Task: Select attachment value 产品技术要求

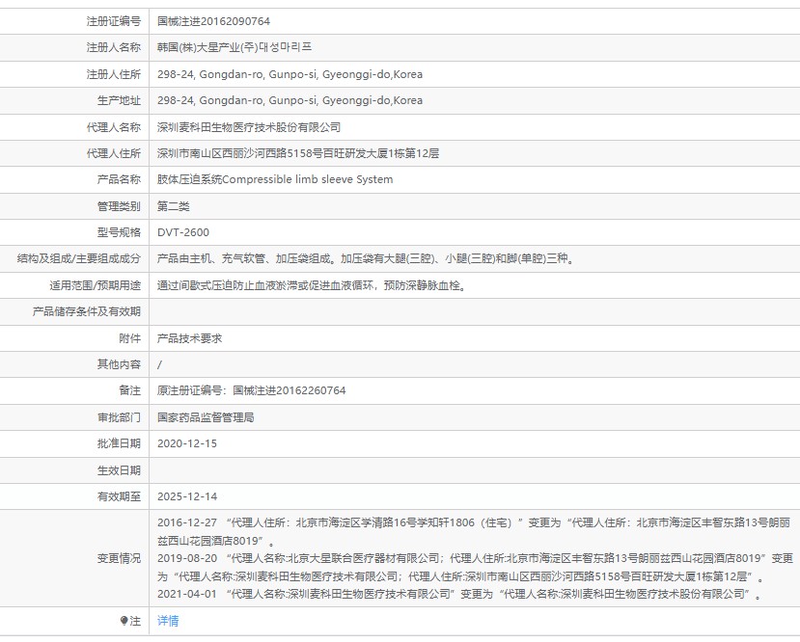Action: coord(190,338)
